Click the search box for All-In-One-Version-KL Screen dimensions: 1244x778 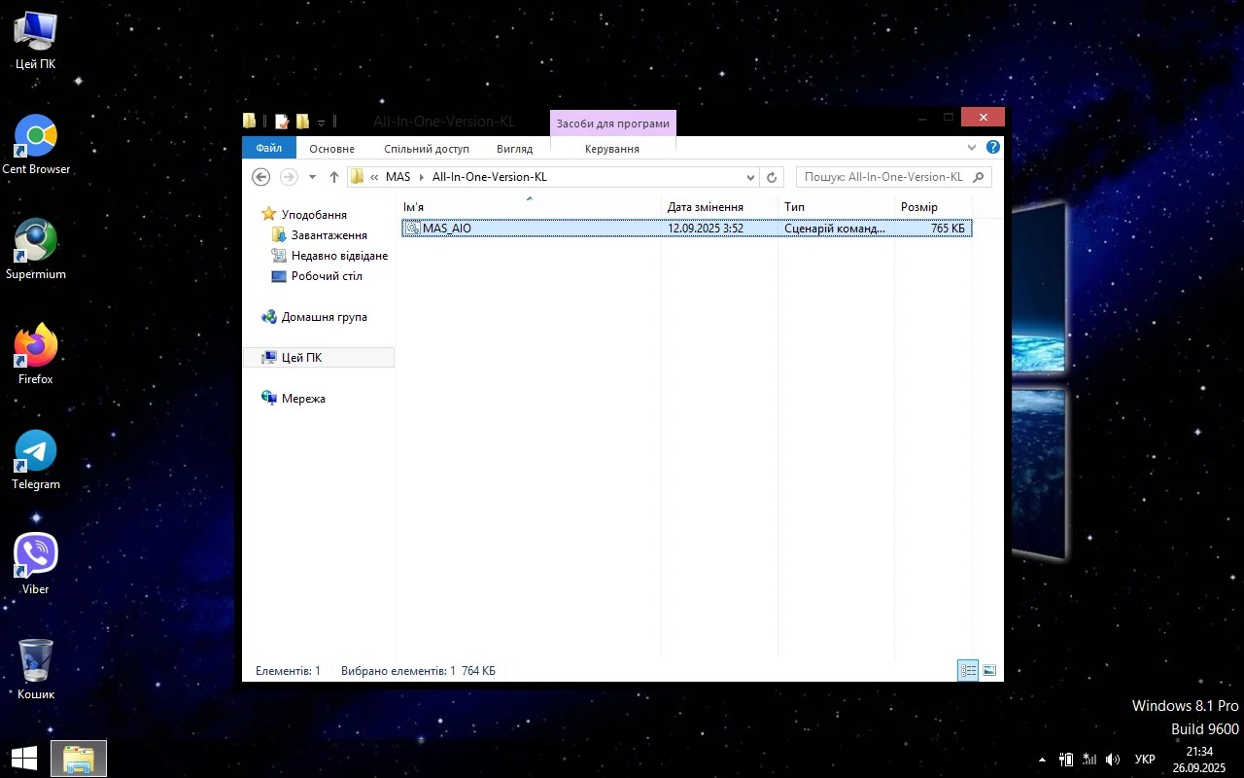click(x=882, y=177)
